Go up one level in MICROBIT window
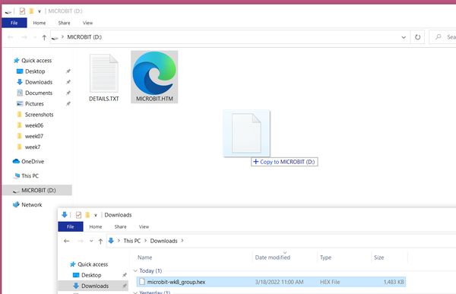The image size is (456, 294). [x=44, y=37]
